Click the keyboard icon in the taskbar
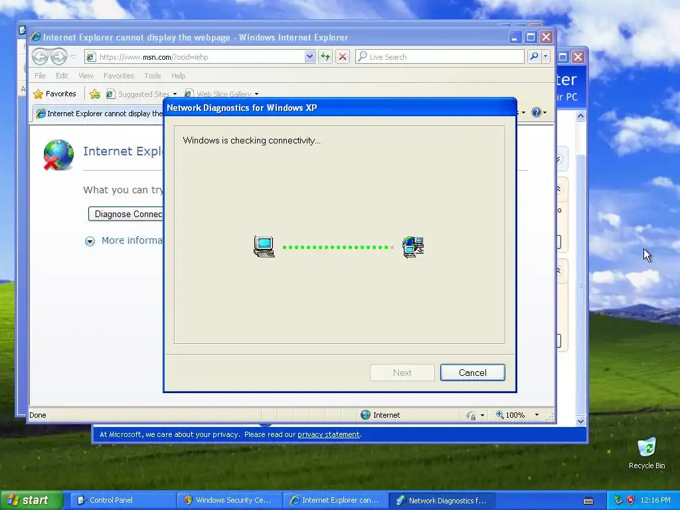Screen dimensions: 680x510 [588, 501]
